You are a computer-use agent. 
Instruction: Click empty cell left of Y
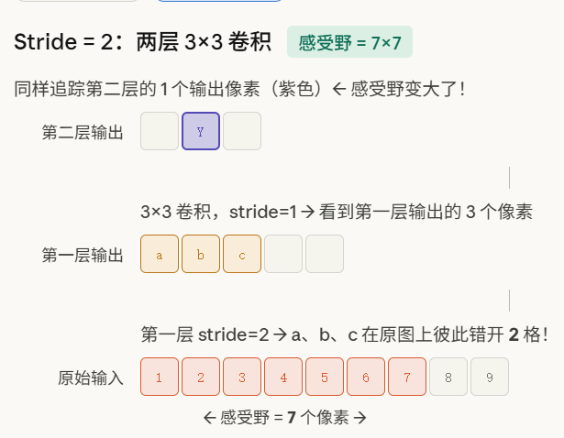[160, 131]
